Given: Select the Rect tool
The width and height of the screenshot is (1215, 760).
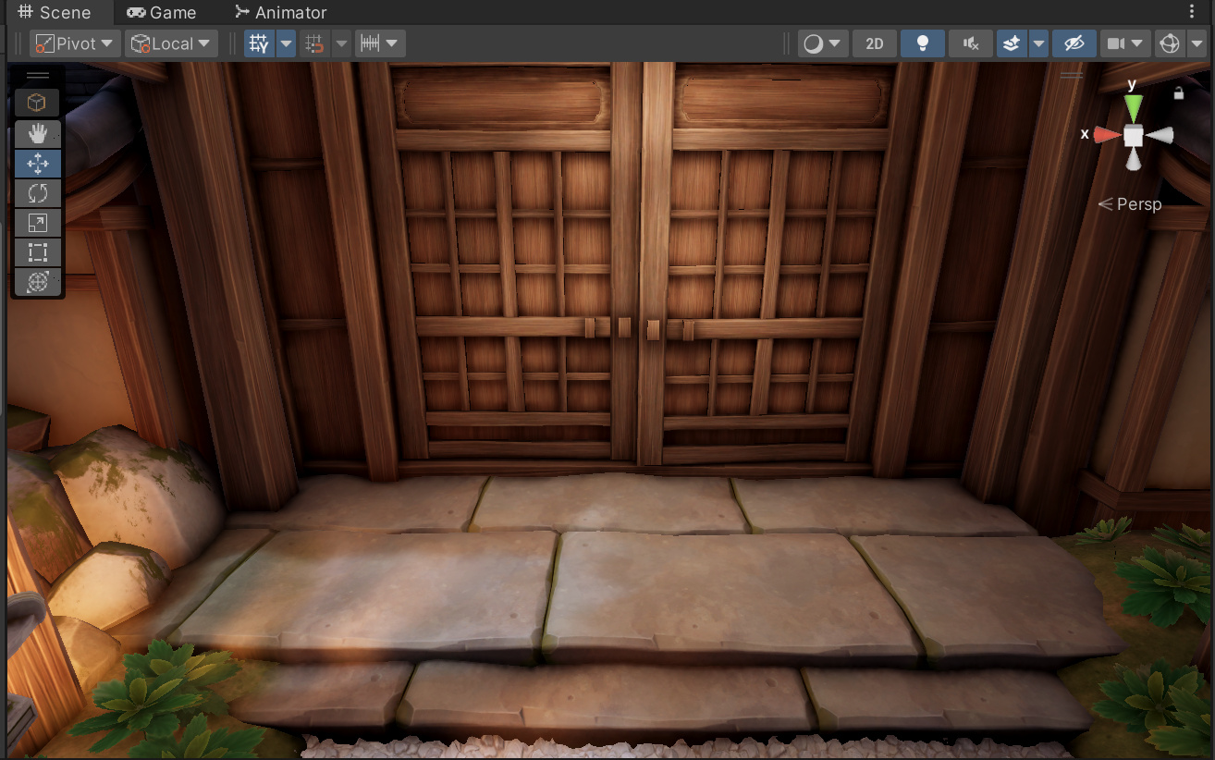Looking at the screenshot, I should pyautogui.click(x=37, y=252).
